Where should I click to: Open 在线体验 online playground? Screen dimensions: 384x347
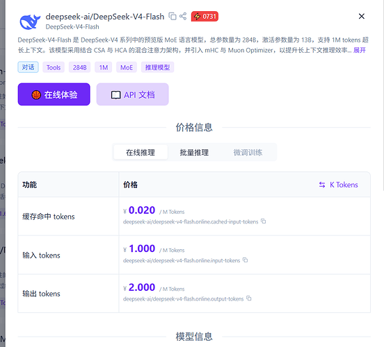(x=54, y=94)
